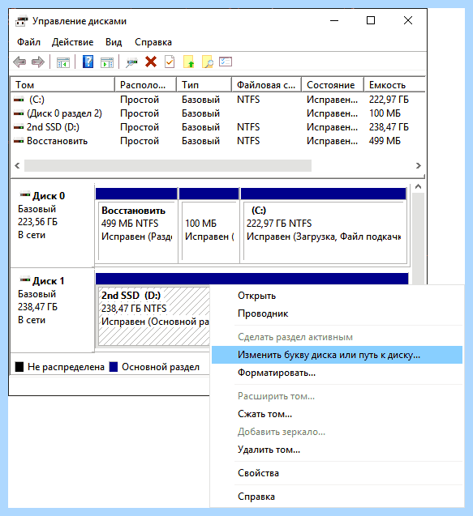The width and height of the screenshot is (473, 516).
Task: Open the Справка menu in menu bar
Action: click(153, 42)
